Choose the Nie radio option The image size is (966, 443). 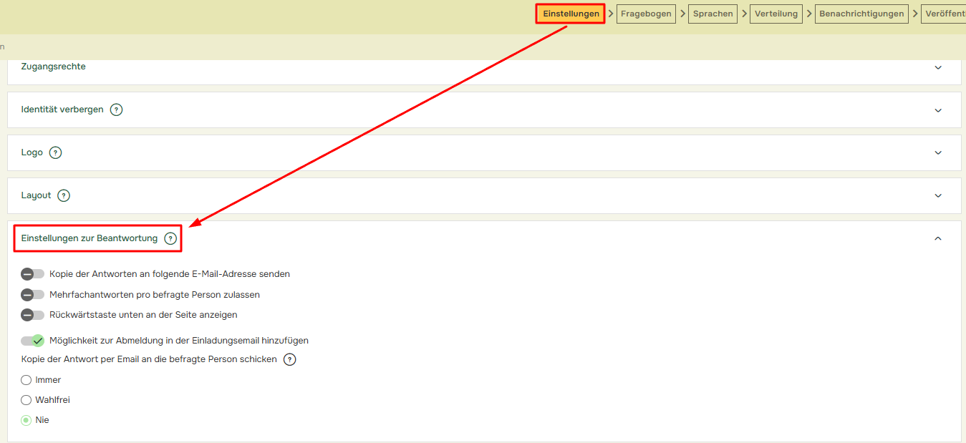tap(26, 420)
